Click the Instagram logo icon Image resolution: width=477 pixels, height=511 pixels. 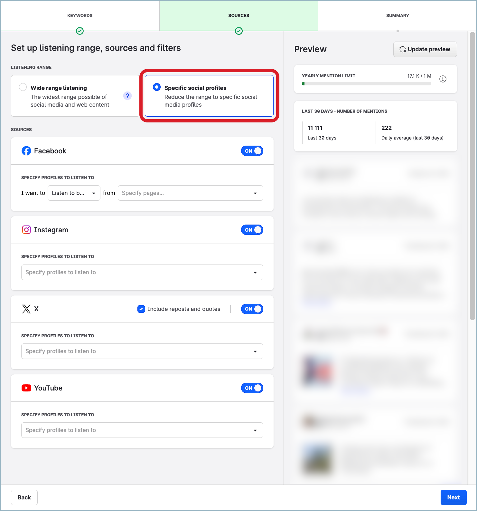click(x=26, y=230)
